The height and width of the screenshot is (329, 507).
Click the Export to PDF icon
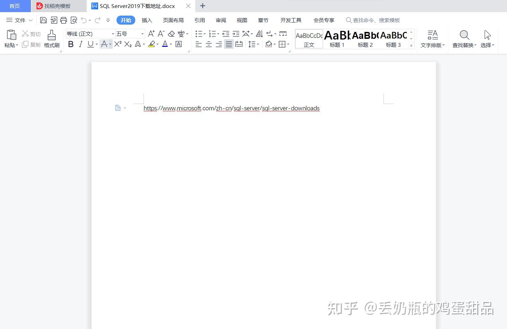[53, 20]
